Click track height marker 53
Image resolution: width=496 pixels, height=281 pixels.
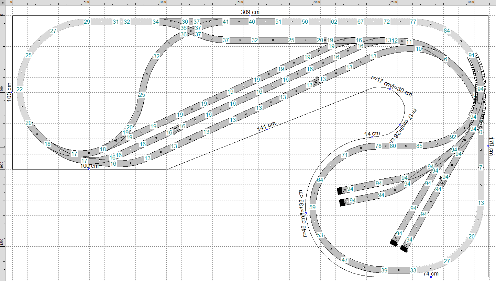click(x=320, y=235)
